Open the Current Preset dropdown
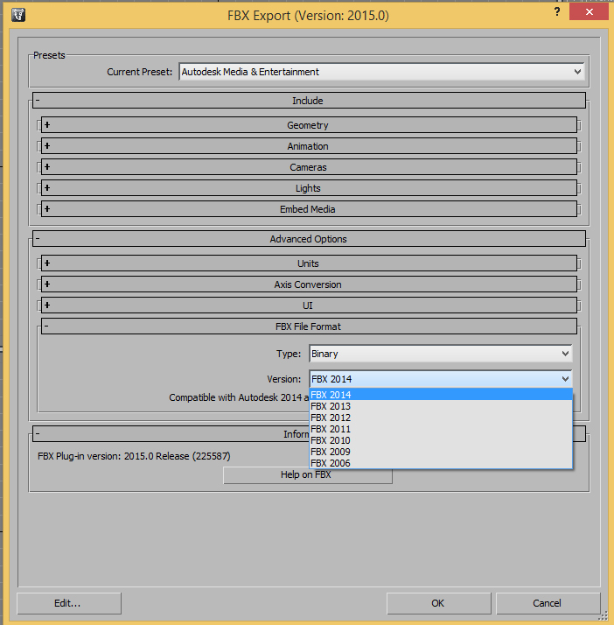Screen dimensions: 614x625 pos(381,72)
